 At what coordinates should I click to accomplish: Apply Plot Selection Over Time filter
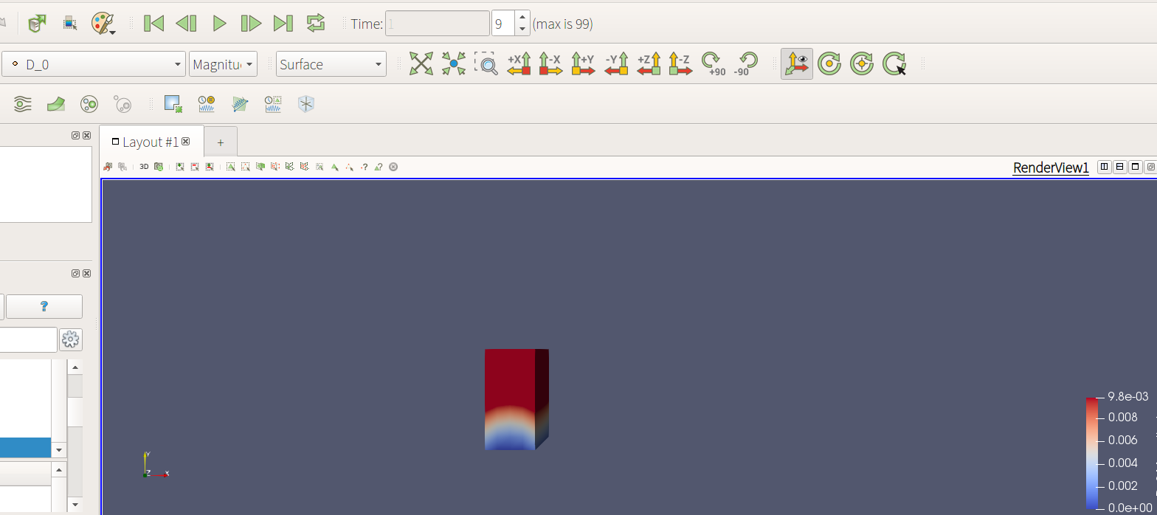click(x=273, y=104)
